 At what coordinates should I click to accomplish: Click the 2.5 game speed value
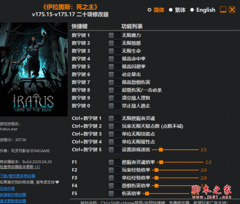coord(204,150)
